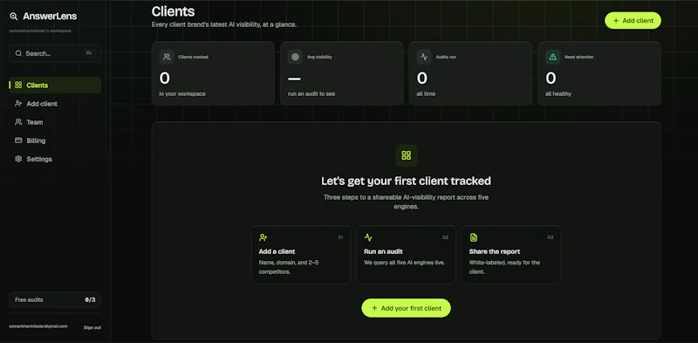Click the 'all healthy' label

[x=558, y=94]
